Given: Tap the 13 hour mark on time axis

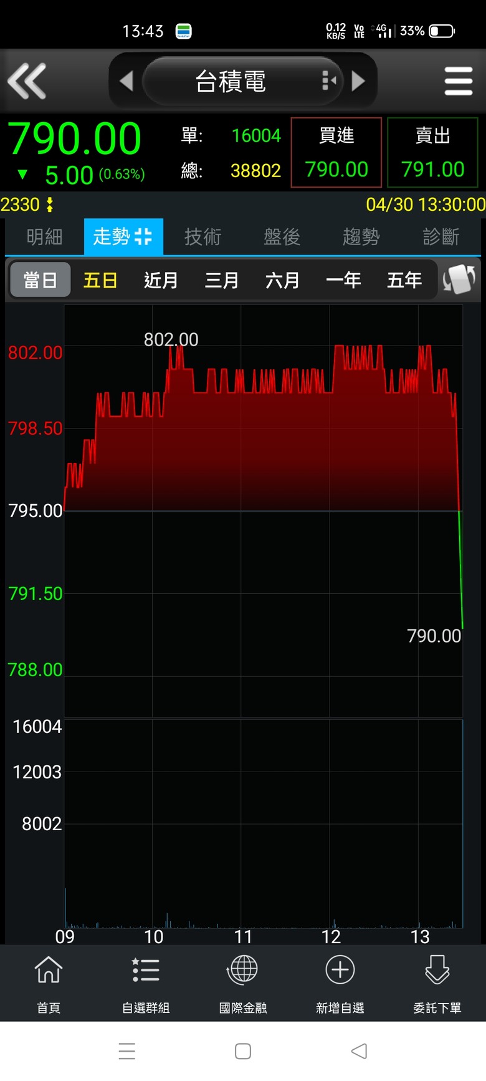Looking at the screenshot, I should coord(420,937).
